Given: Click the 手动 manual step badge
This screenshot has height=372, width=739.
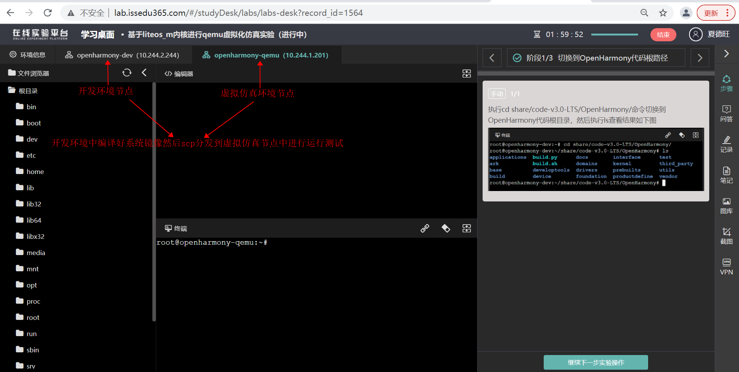Looking at the screenshot, I should tap(497, 94).
